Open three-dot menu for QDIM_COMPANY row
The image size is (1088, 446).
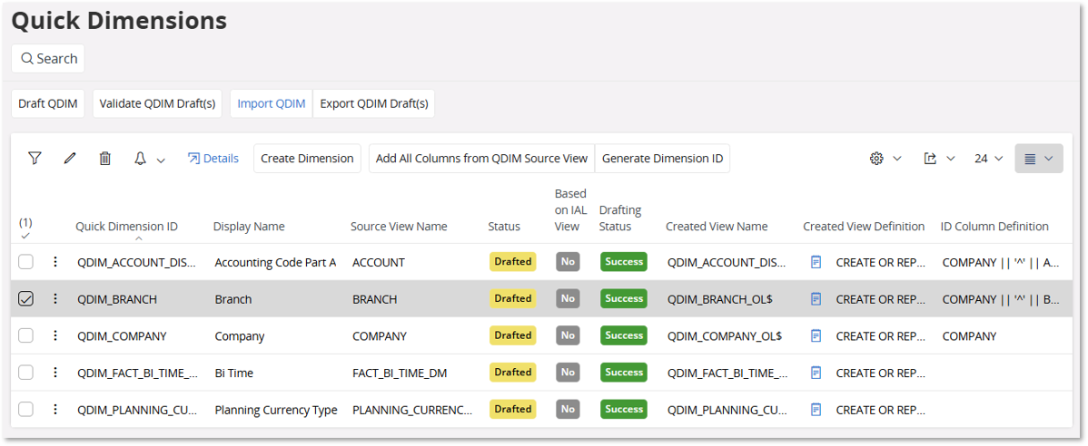coord(55,336)
